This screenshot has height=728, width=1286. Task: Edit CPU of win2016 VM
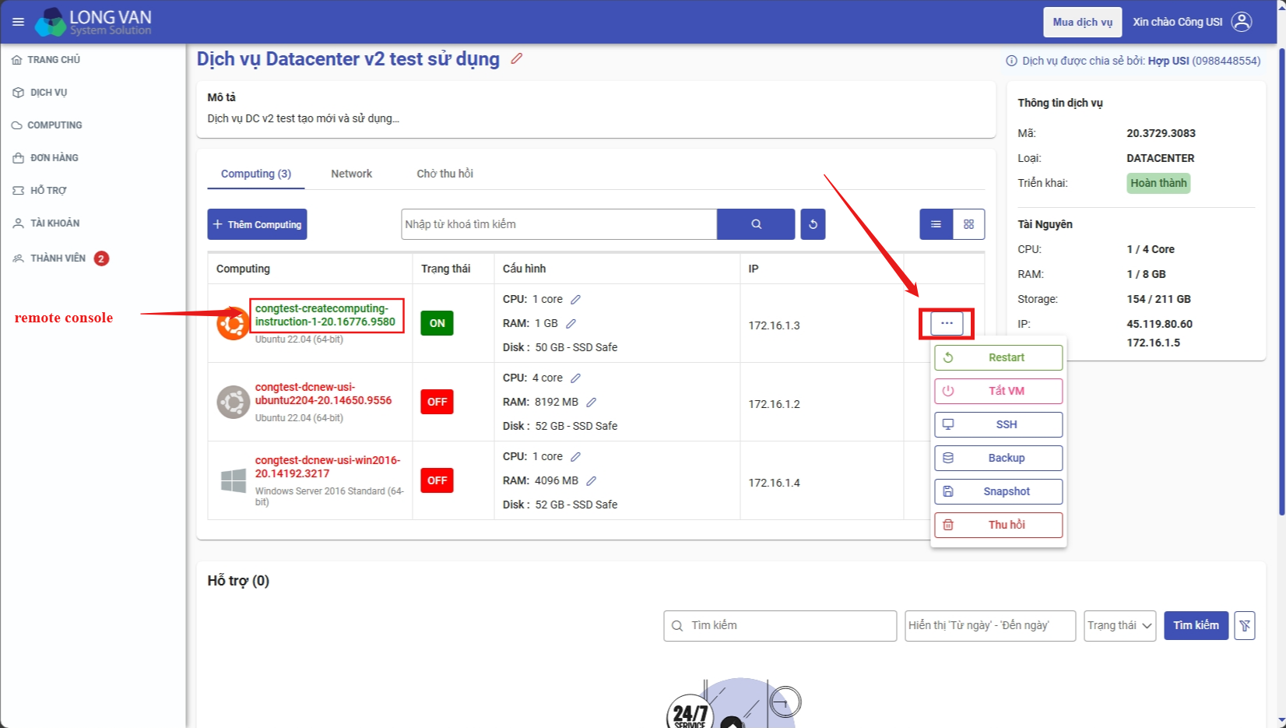(x=575, y=457)
